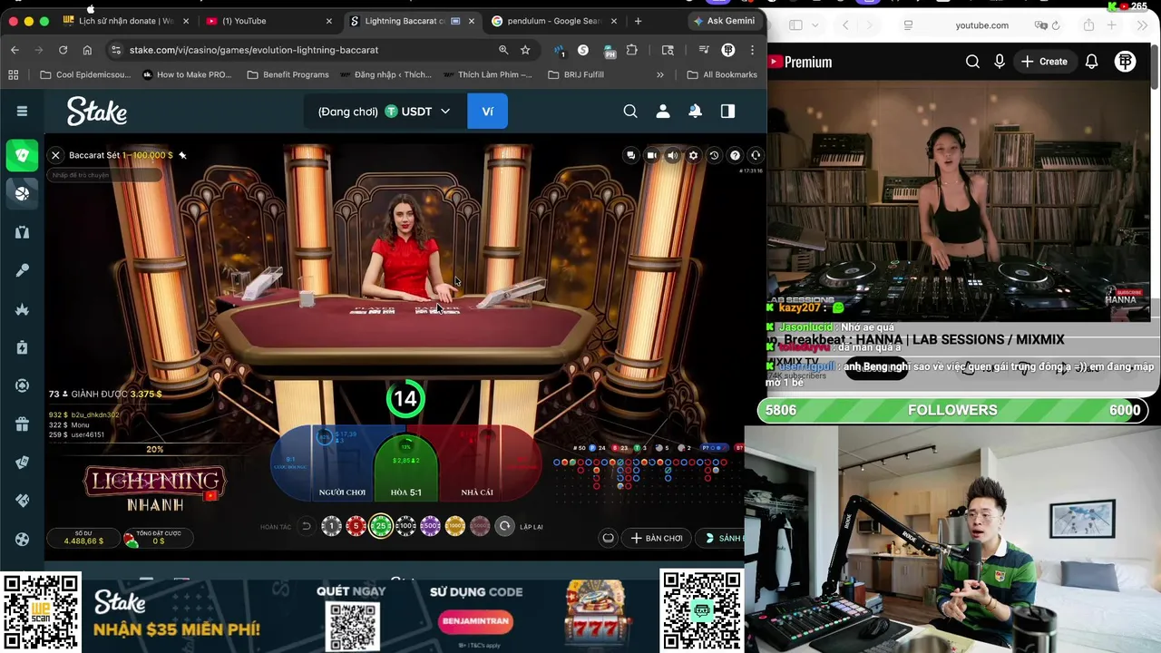Click the Ví wallet button
The image size is (1161, 653).
pos(488,112)
